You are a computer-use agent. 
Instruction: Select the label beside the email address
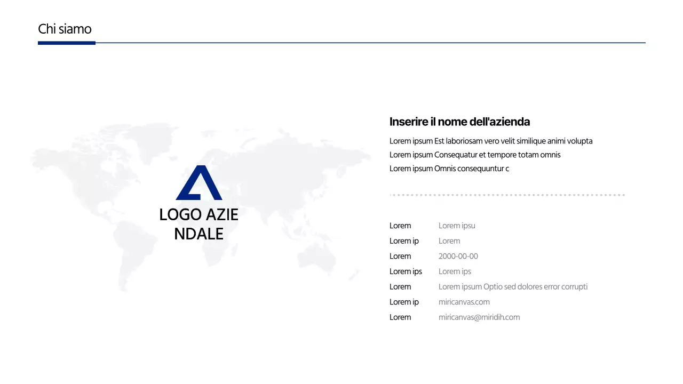pyautogui.click(x=400, y=317)
